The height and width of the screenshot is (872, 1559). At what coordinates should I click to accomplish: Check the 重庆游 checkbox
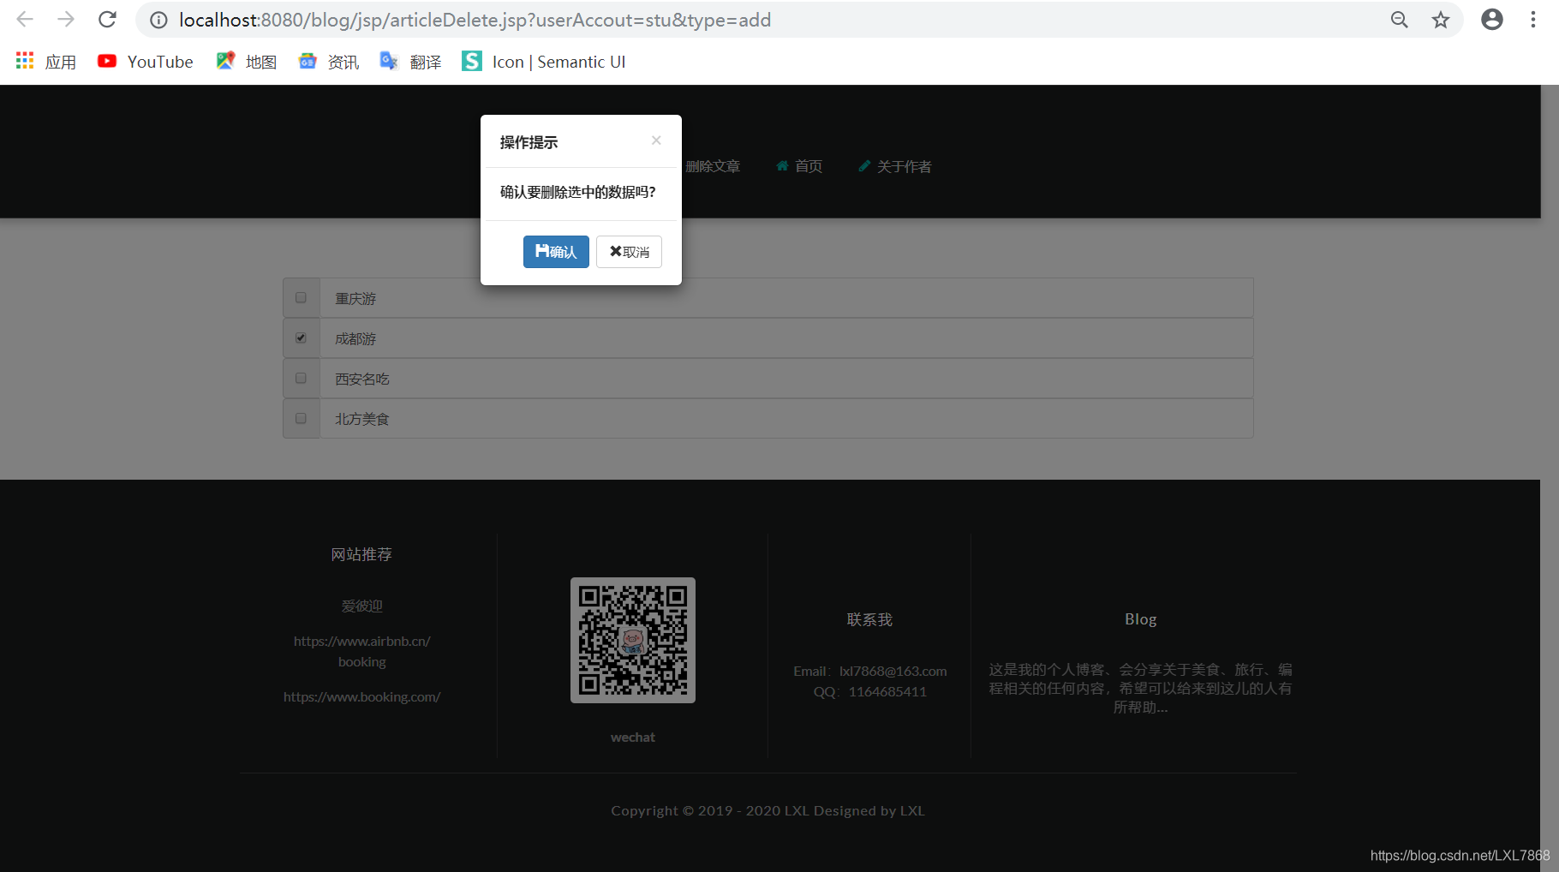pos(301,298)
